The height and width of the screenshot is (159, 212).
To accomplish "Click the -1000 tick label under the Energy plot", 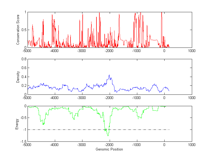I will [x=137, y=145].
